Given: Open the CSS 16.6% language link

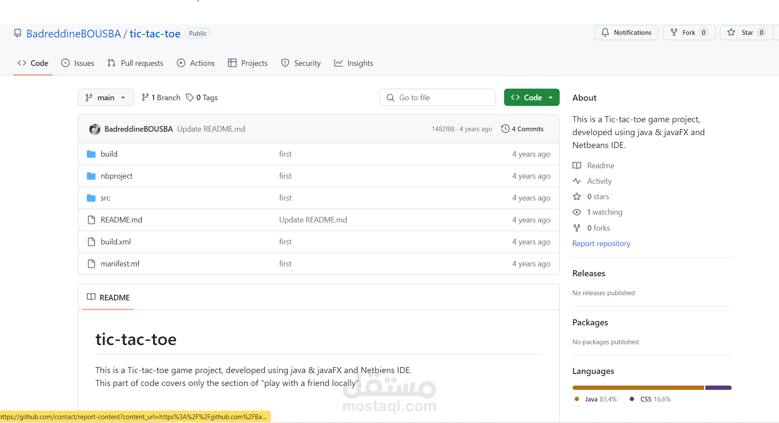Looking at the screenshot, I should click(x=650, y=399).
